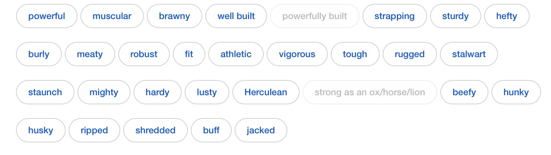Open the "staunch" synonym chip
Screen dimensions: 551x155
tap(45, 92)
